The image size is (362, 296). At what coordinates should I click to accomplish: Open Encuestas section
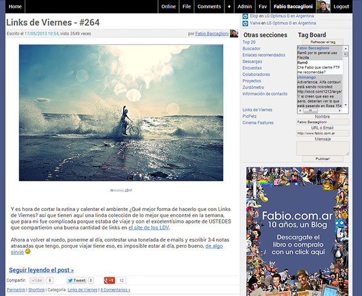pos(252,68)
